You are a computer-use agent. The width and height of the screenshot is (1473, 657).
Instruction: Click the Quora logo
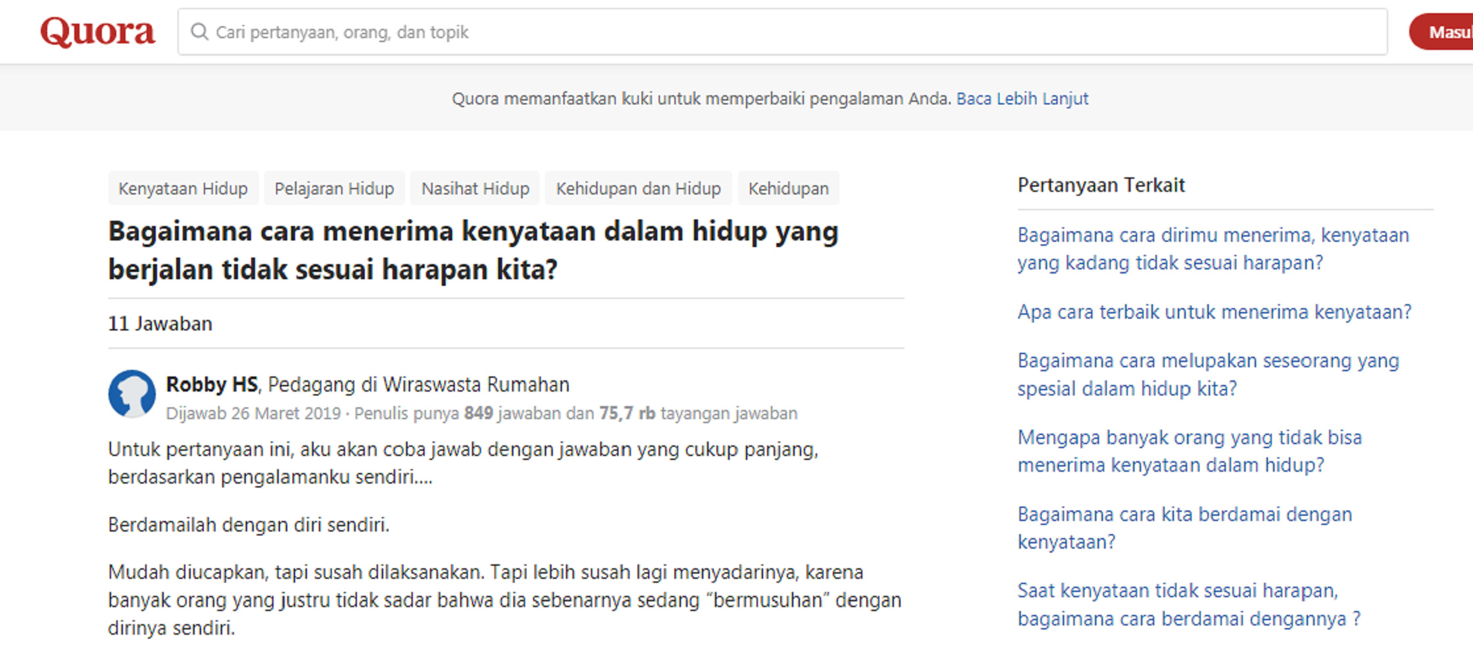point(97,32)
